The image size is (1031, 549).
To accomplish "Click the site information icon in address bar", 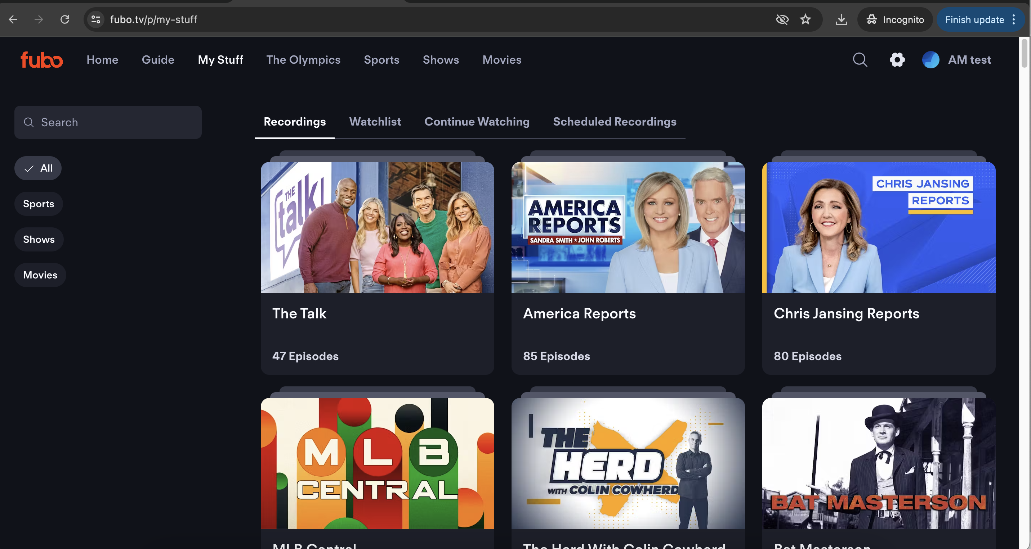I will (x=96, y=19).
